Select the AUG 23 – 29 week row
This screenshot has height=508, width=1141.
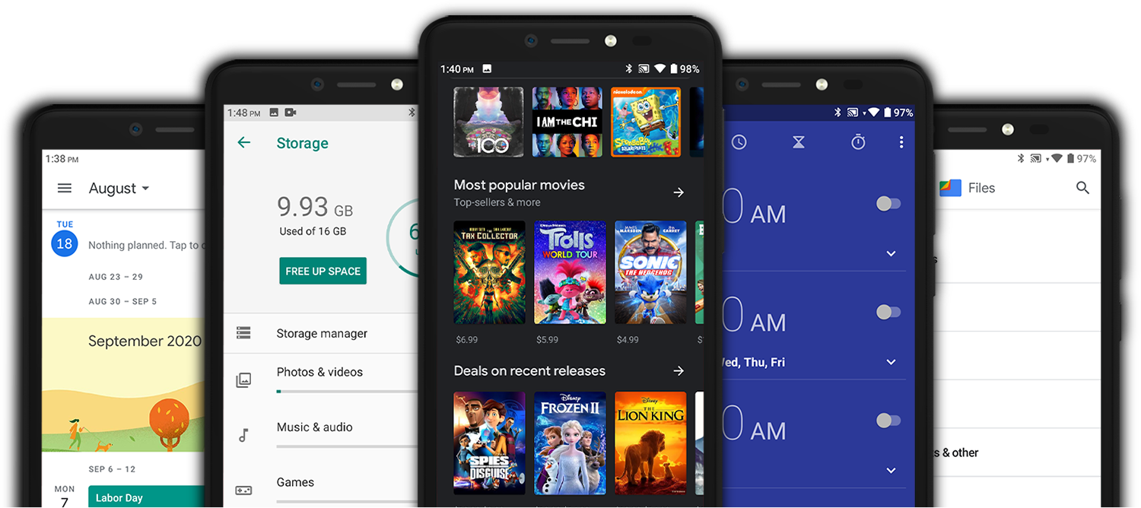click(116, 277)
